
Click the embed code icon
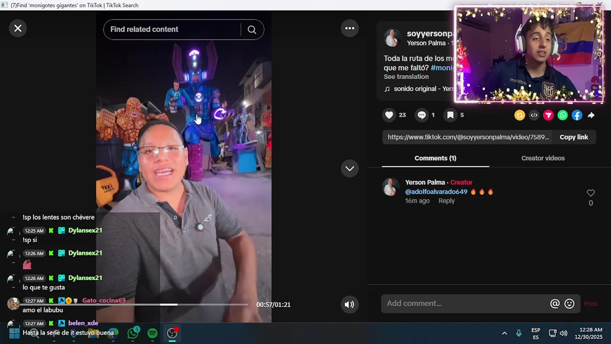[534, 115]
